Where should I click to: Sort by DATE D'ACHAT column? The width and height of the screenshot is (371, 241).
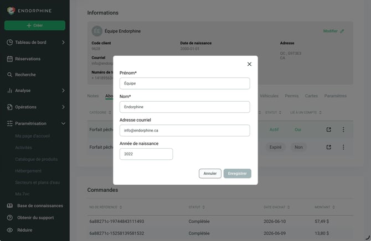[x=288, y=207]
